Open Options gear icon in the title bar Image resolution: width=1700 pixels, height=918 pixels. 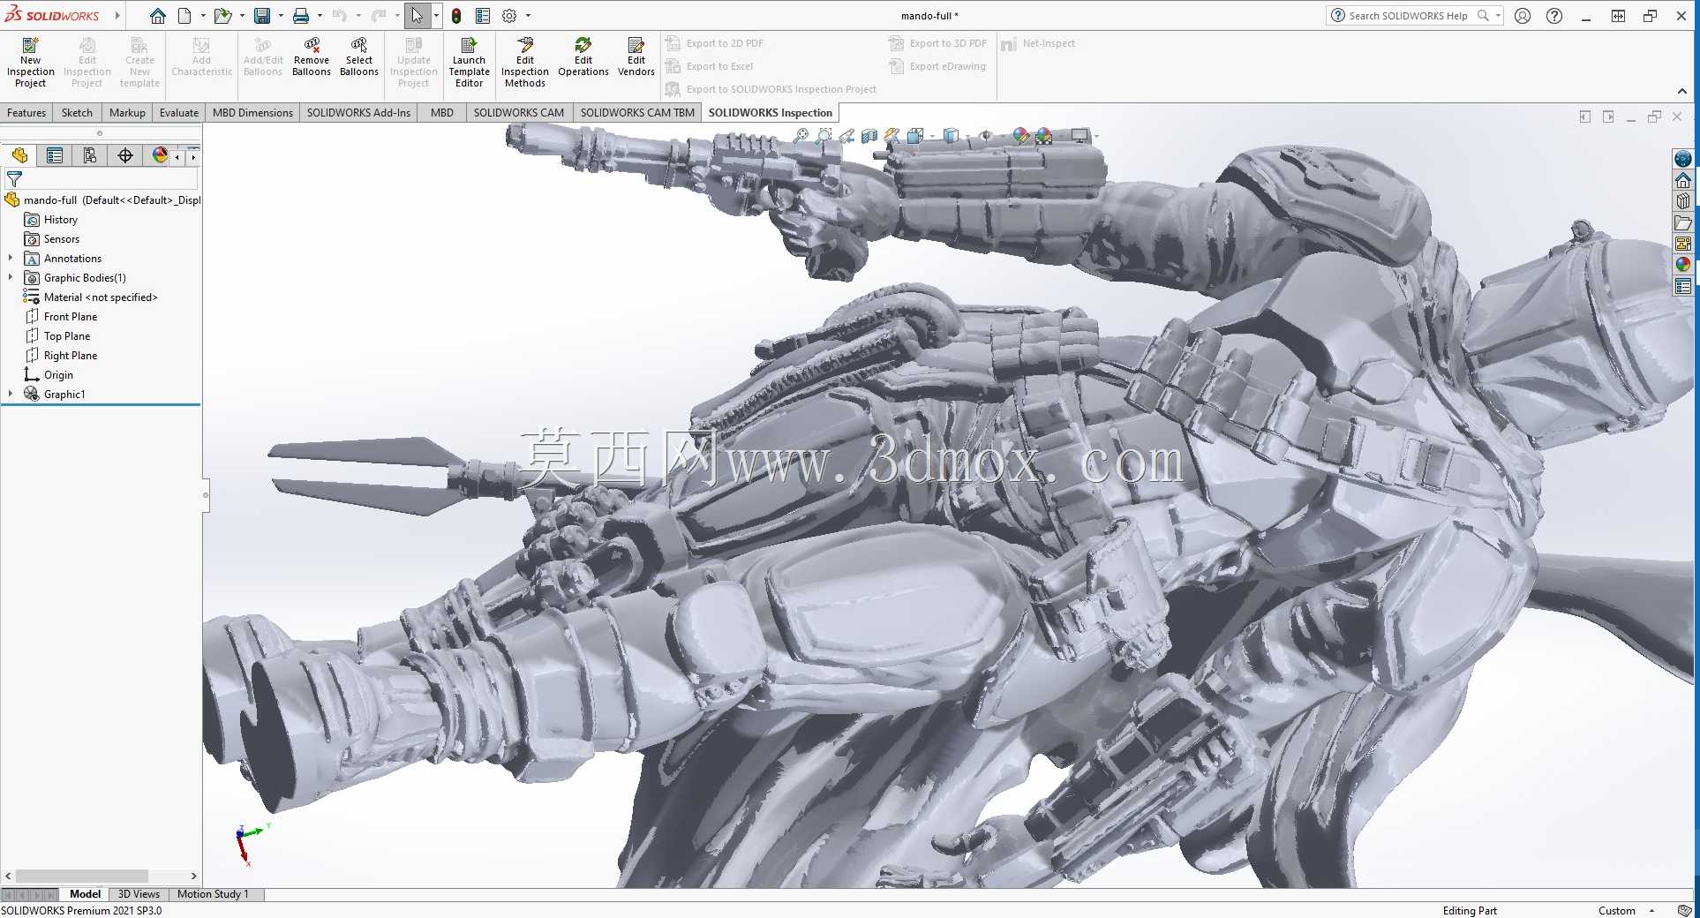click(509, 16)
